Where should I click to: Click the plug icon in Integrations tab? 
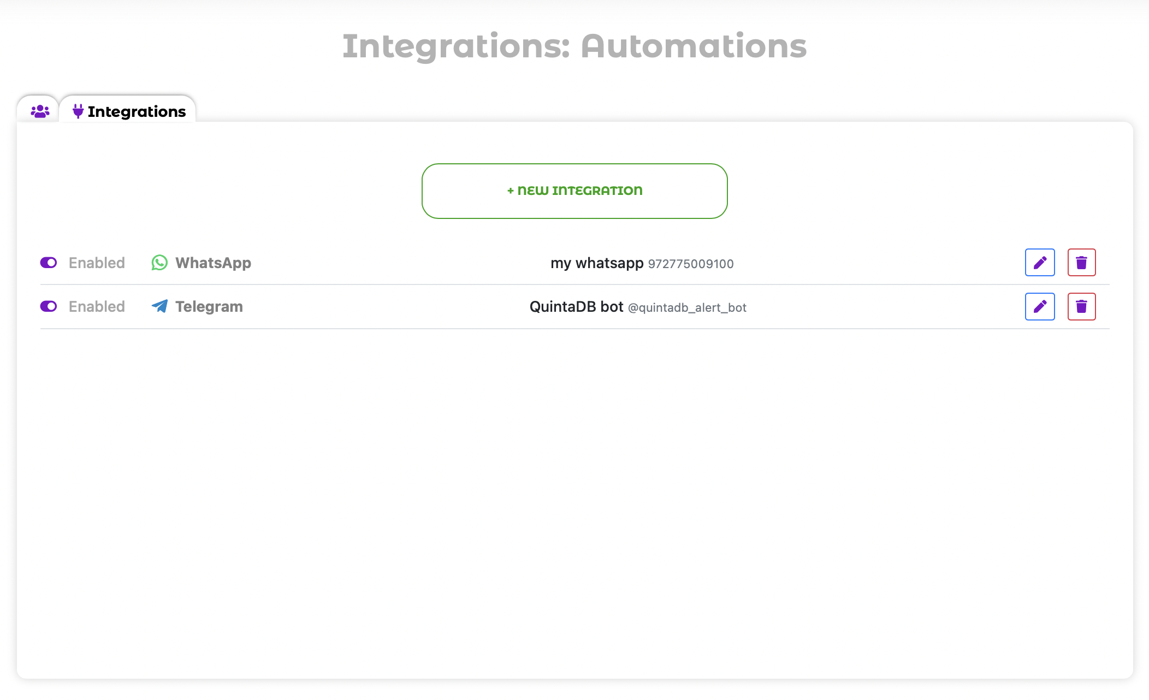[78, 111]
